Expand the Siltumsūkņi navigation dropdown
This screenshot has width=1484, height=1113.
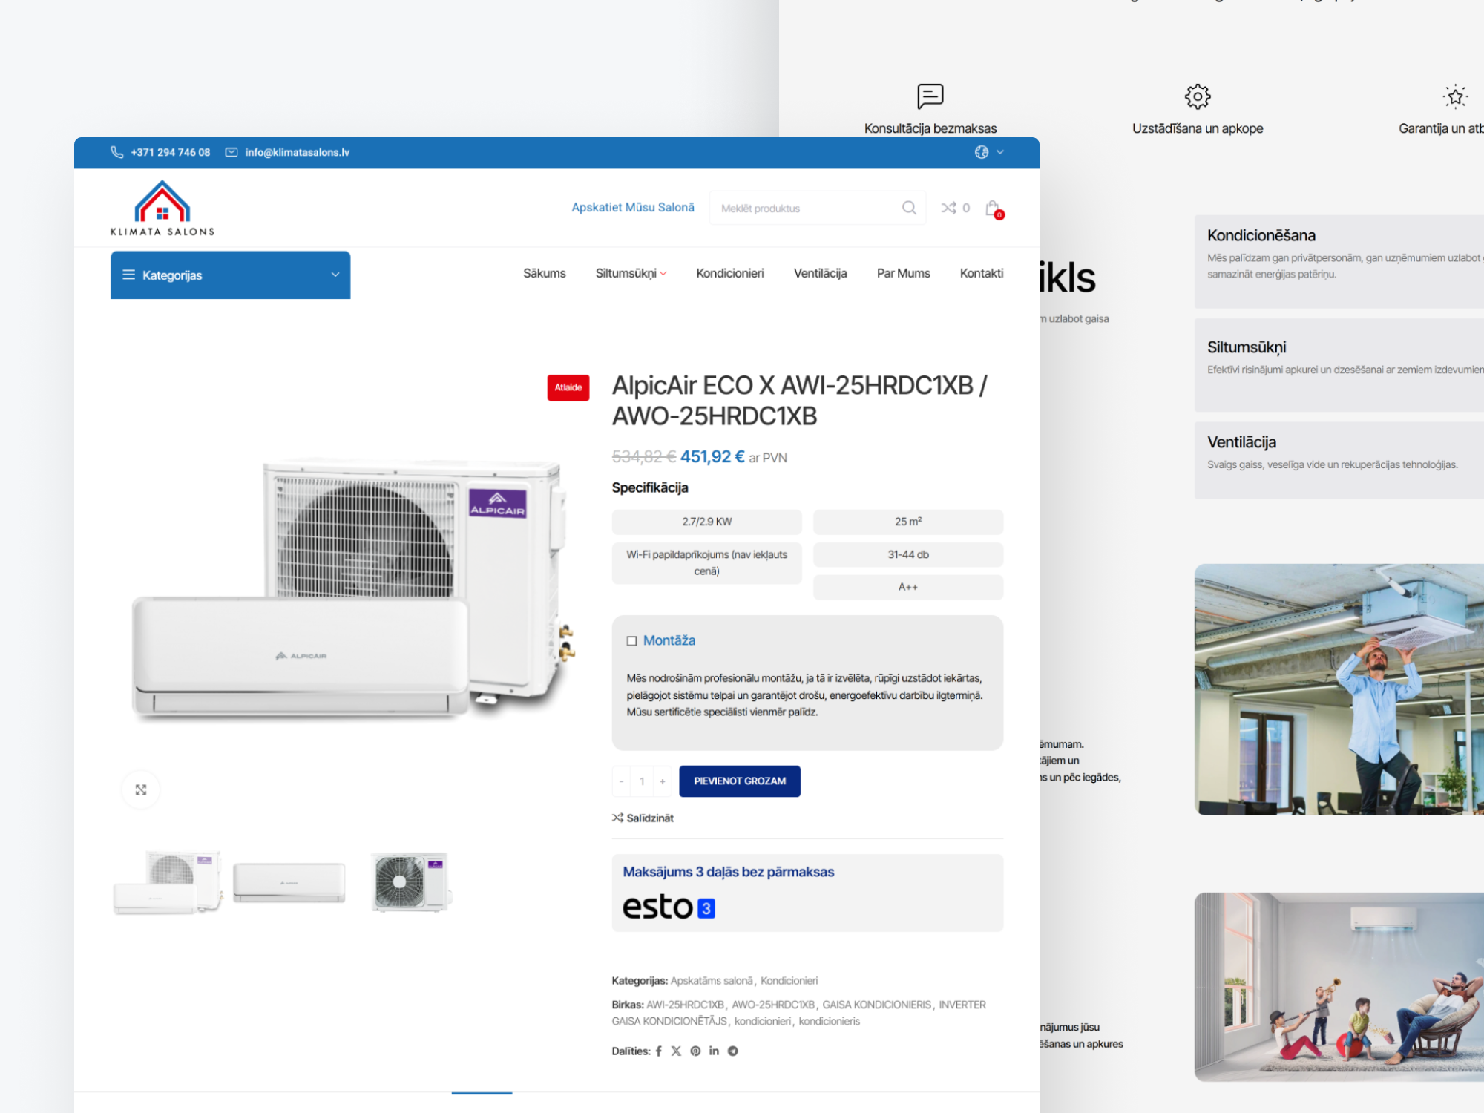pos(631,273)
